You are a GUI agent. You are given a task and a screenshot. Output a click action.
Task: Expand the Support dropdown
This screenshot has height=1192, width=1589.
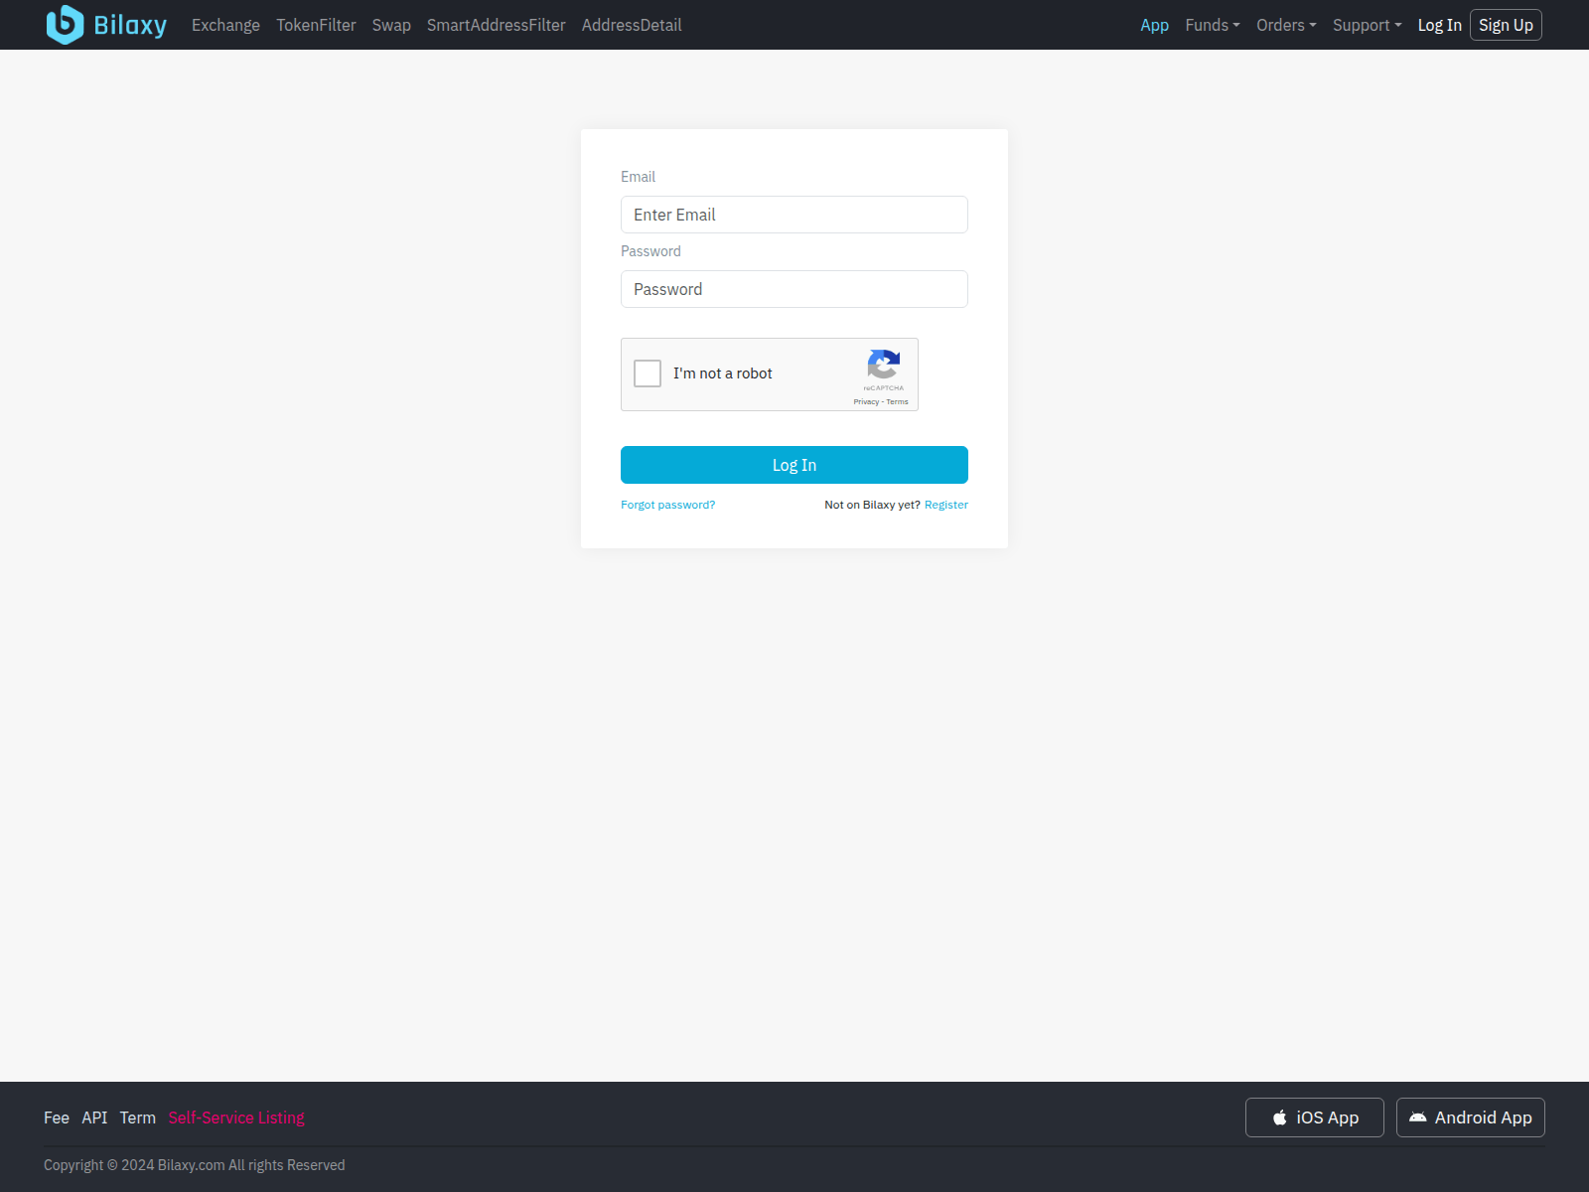point(1367,25)
